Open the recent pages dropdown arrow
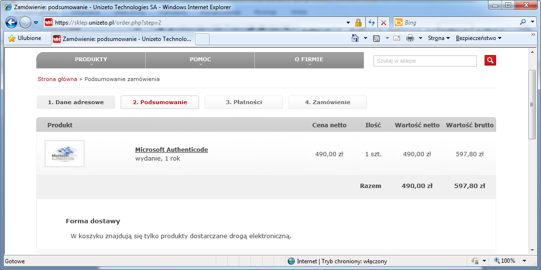 [x=36, y=23]
